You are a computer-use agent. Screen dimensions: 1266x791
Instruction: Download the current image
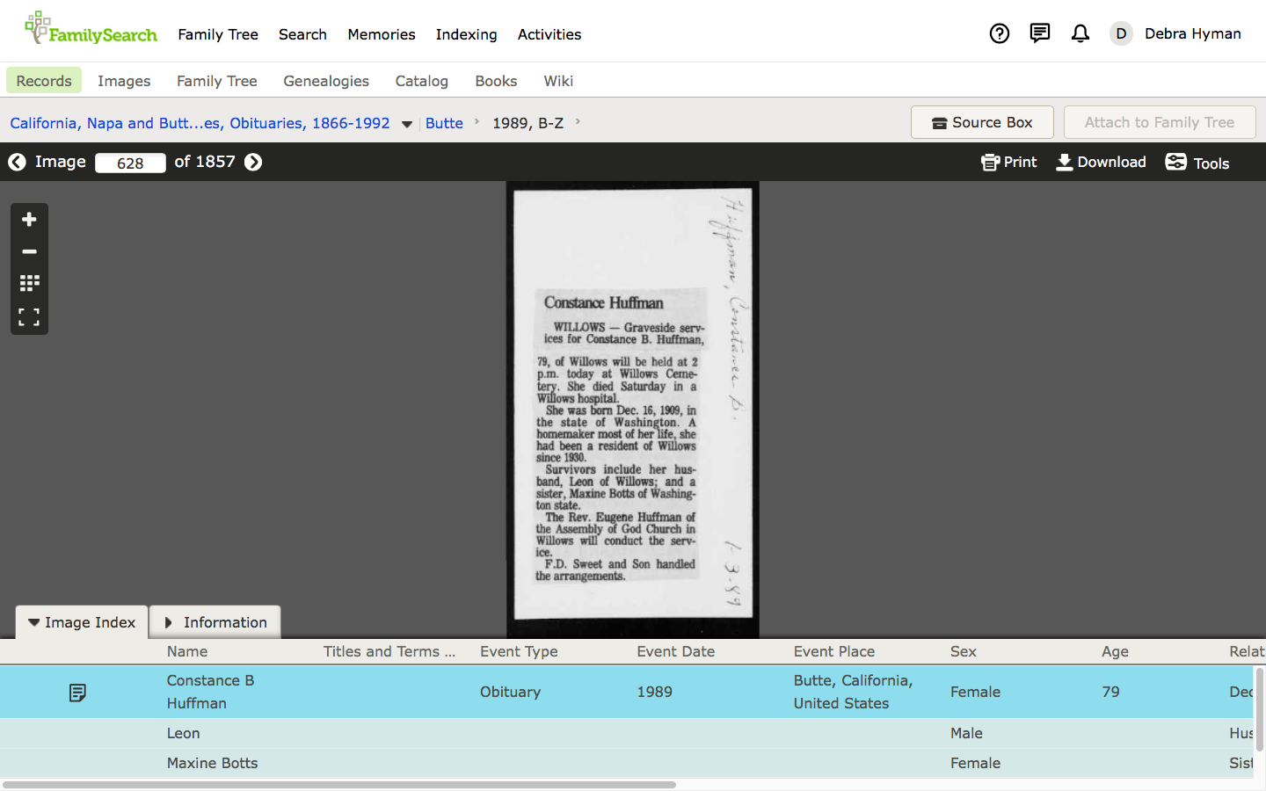[x=1101, y=162]
